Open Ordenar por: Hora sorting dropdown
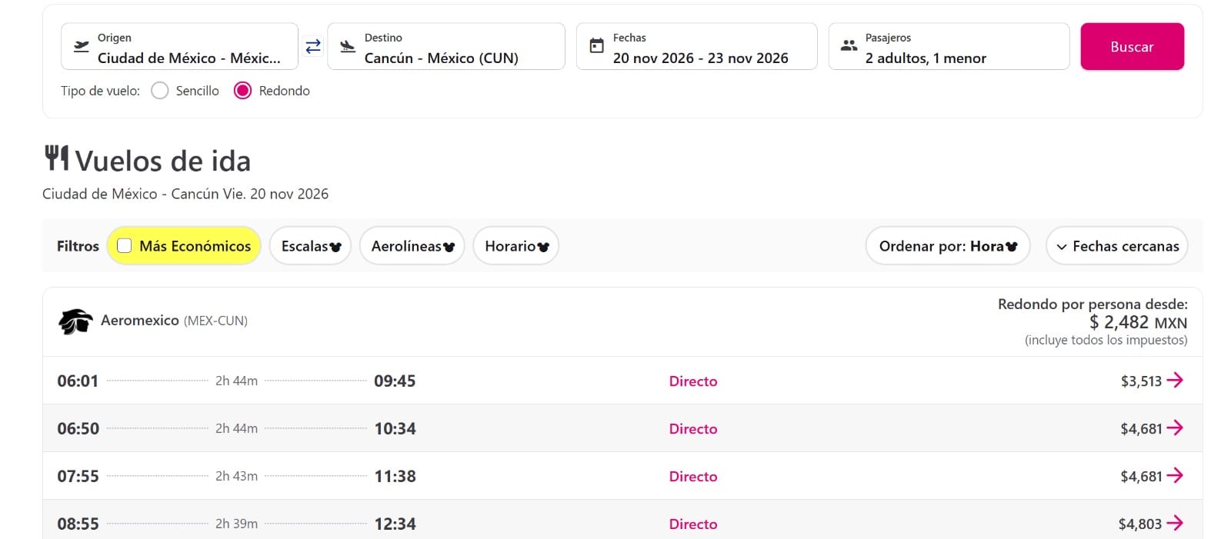Image resolution: width=1231 pixels, height=539 pixels. click(948, 246)
